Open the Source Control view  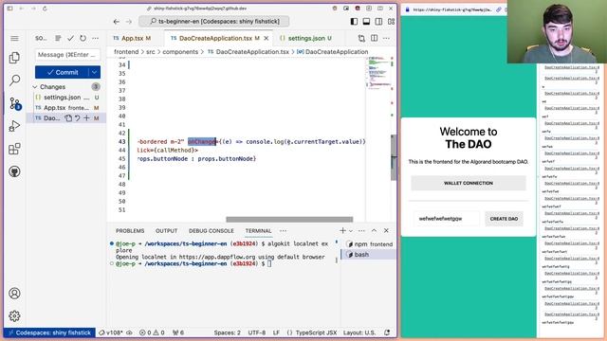[x=15, y=103]
